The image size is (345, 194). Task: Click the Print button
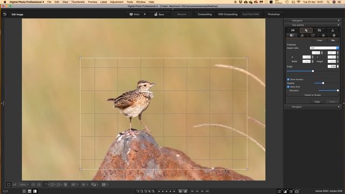[x=134, y=15]
